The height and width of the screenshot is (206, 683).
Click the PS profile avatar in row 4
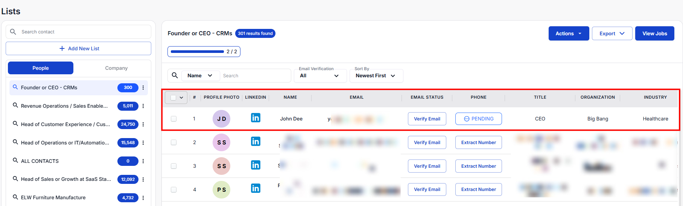click(221, 190)
